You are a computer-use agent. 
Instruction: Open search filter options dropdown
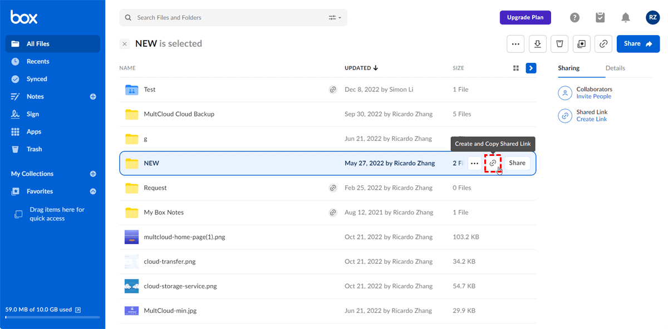335,18
